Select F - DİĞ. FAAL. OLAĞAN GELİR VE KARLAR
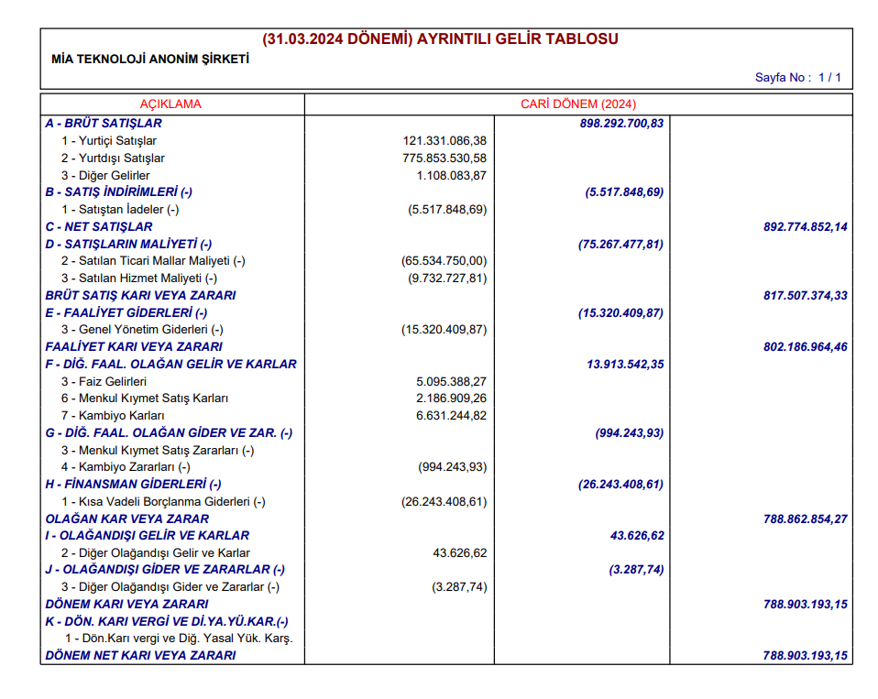878x699 pixels. click(x=170, y=365)
